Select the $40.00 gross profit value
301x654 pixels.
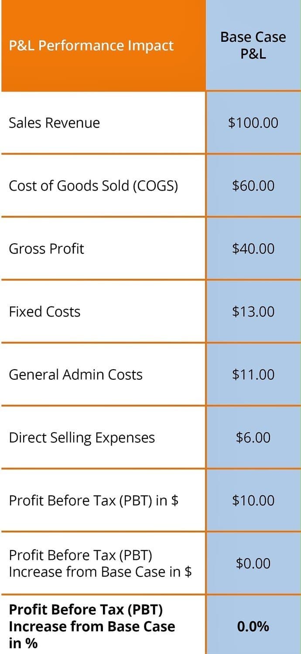click(253, 249)
